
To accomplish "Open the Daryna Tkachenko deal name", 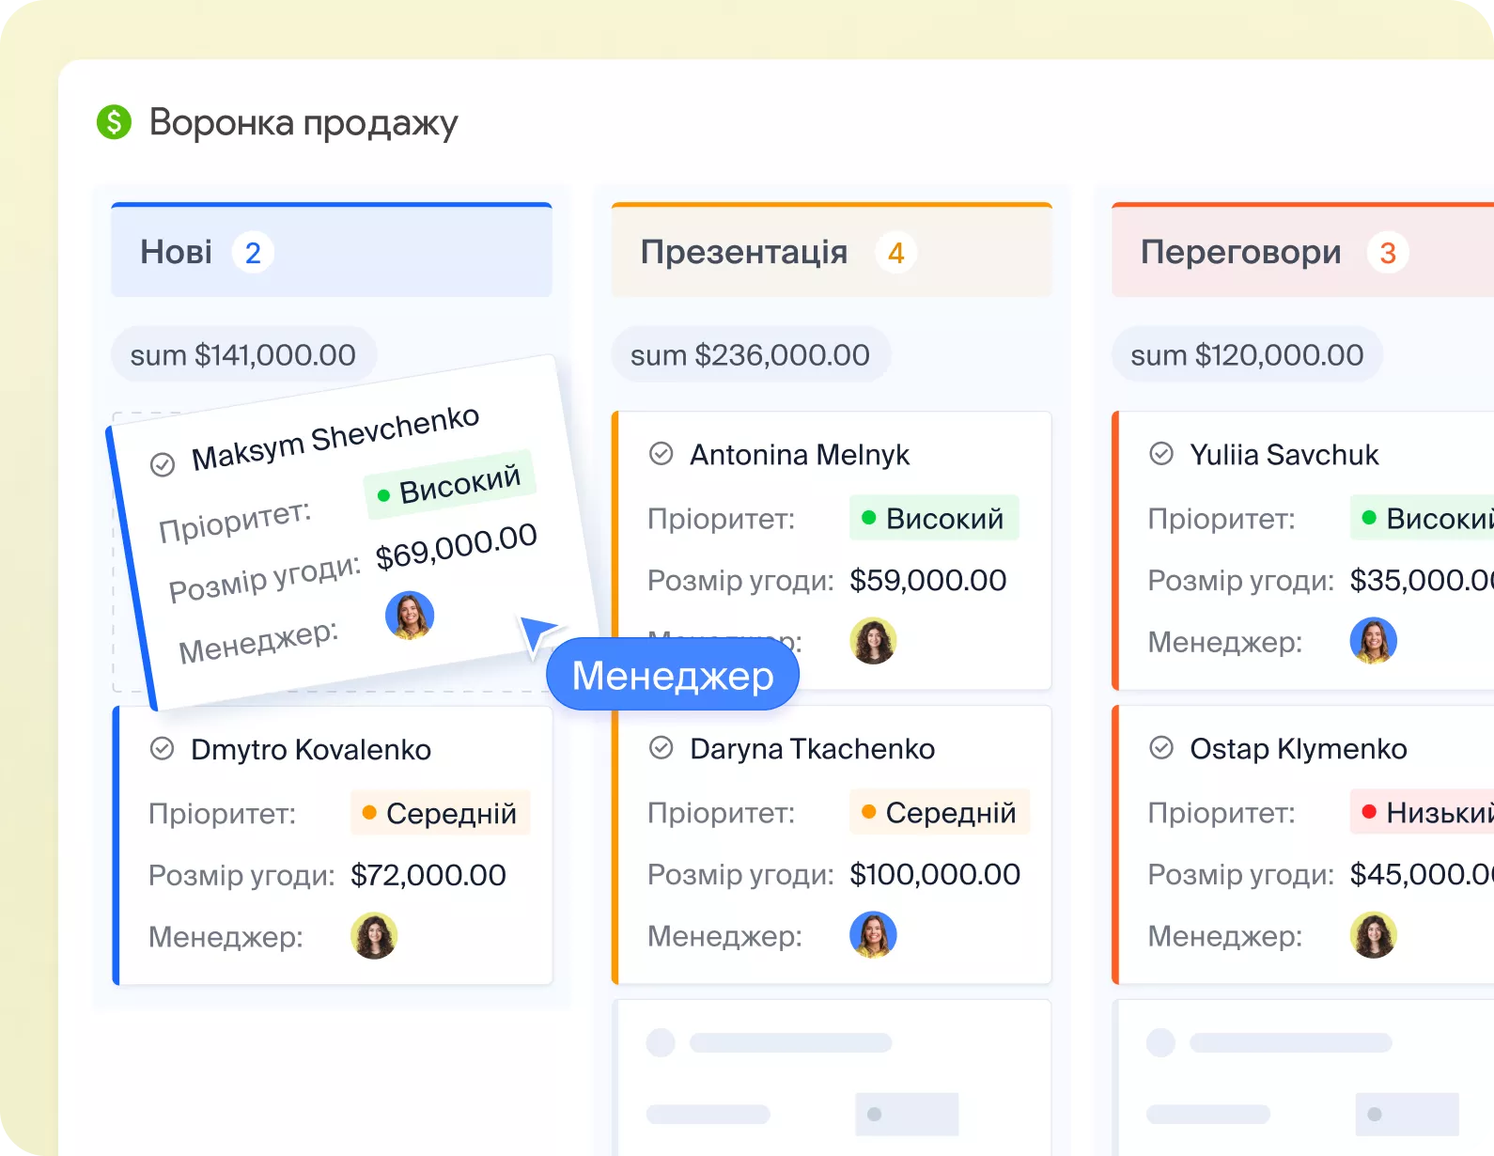I will pos(812,748).
